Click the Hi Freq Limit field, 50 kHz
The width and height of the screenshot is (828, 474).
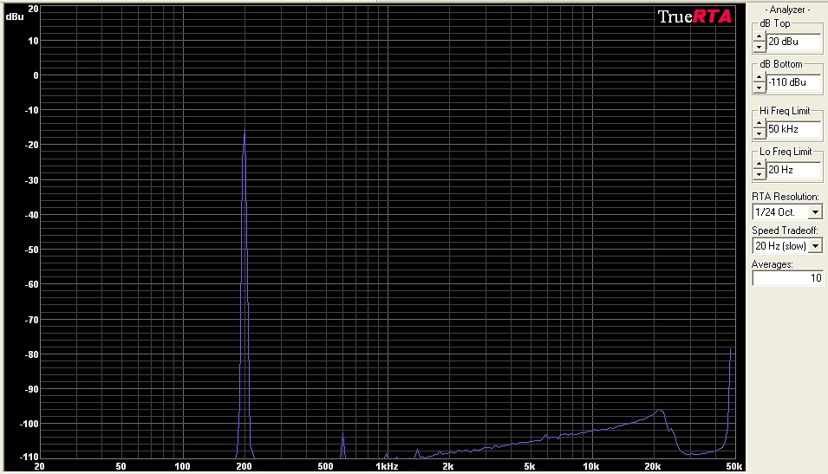tap(793, 129)
